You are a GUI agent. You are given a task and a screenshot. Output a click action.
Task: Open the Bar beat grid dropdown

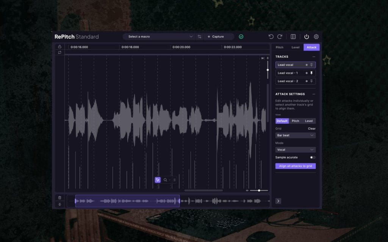(295, 135)
